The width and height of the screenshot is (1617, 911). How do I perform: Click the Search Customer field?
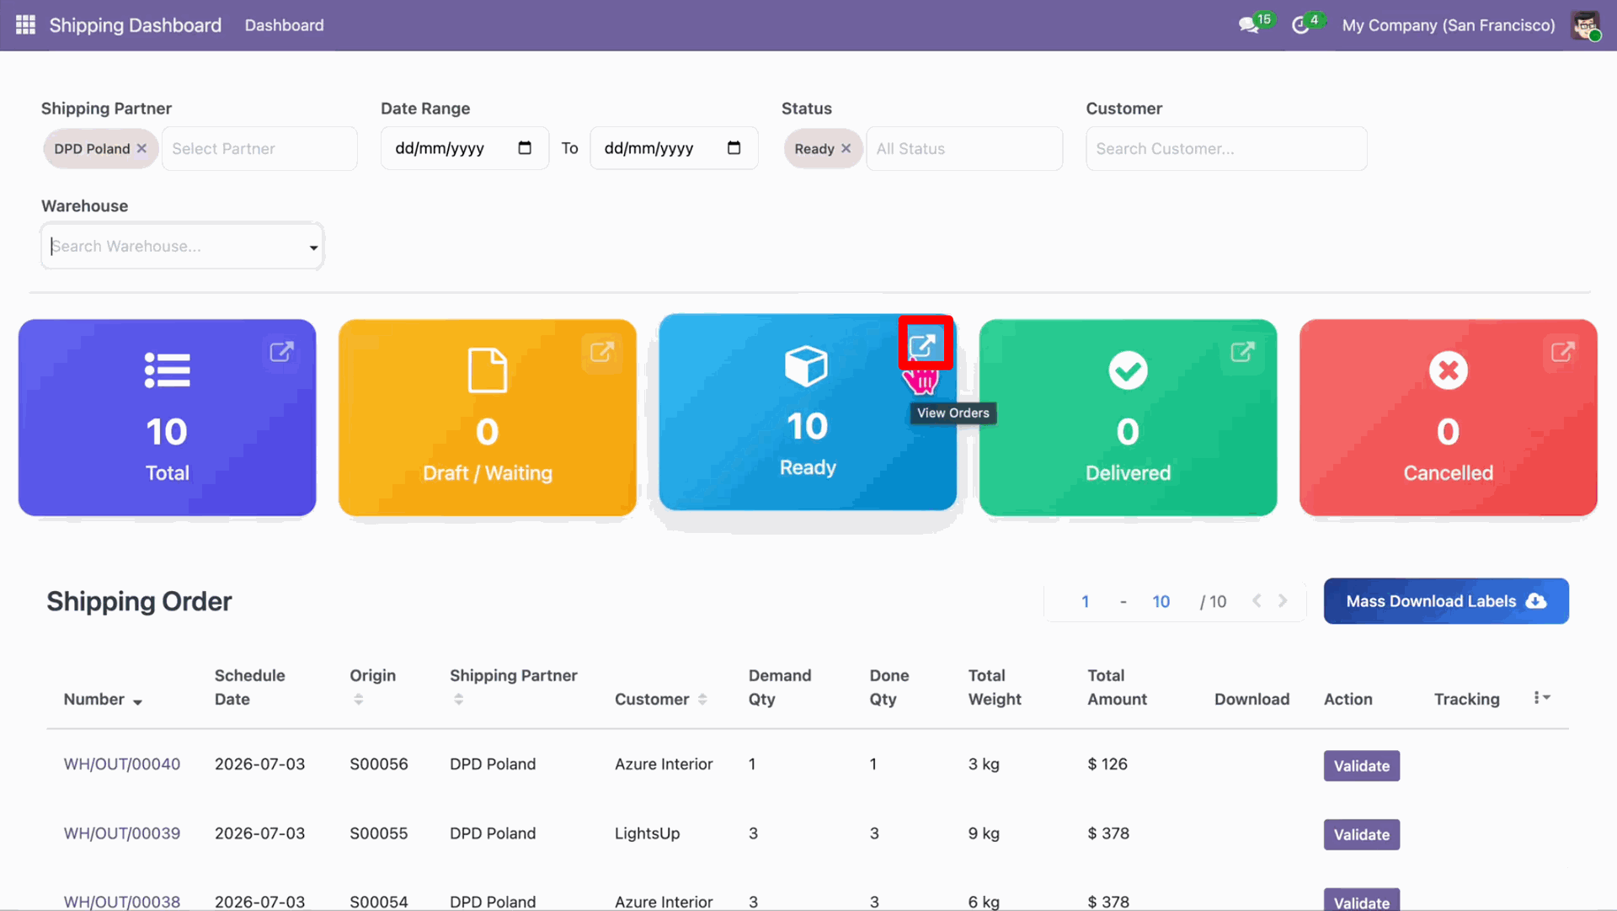pyautogui.click(x=1226, y=148)
